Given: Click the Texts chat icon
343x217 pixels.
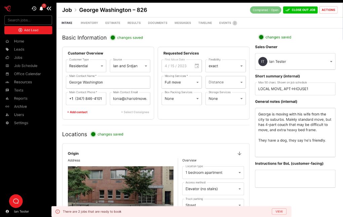Looking at the screenshot, I should point(7,90).
